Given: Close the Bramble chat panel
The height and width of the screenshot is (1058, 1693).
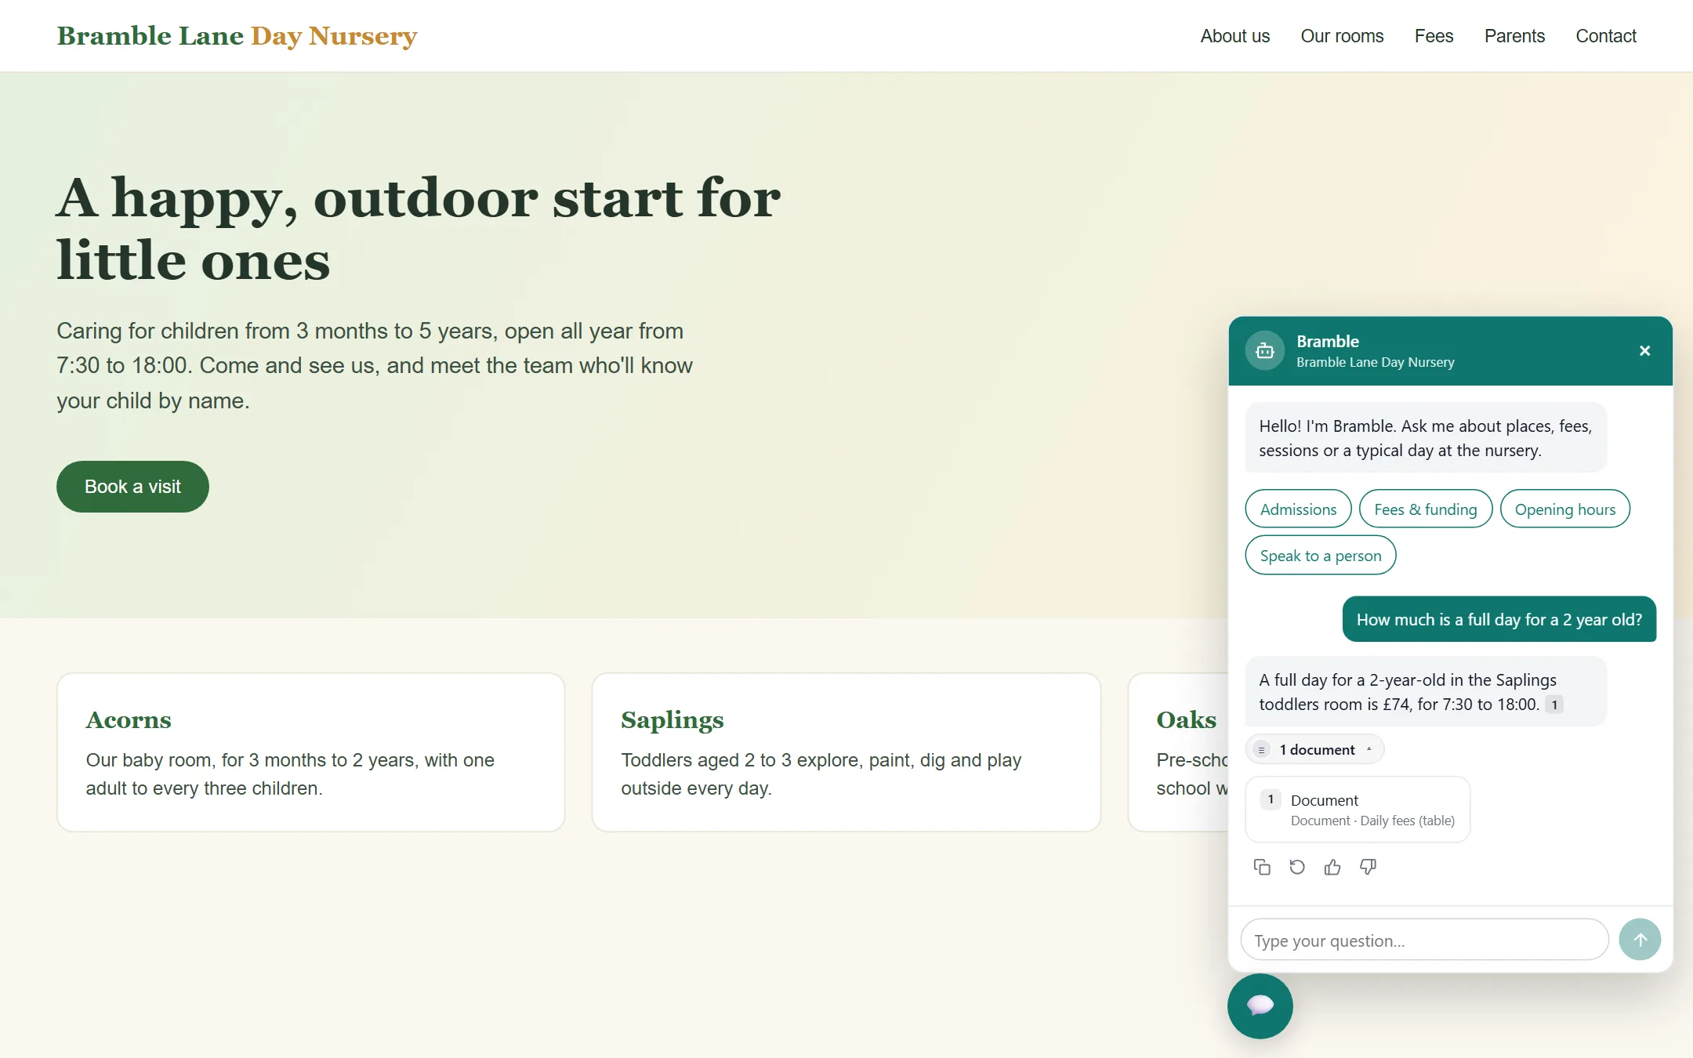Looking at the screenshot, I should [x=1645, y=351].
